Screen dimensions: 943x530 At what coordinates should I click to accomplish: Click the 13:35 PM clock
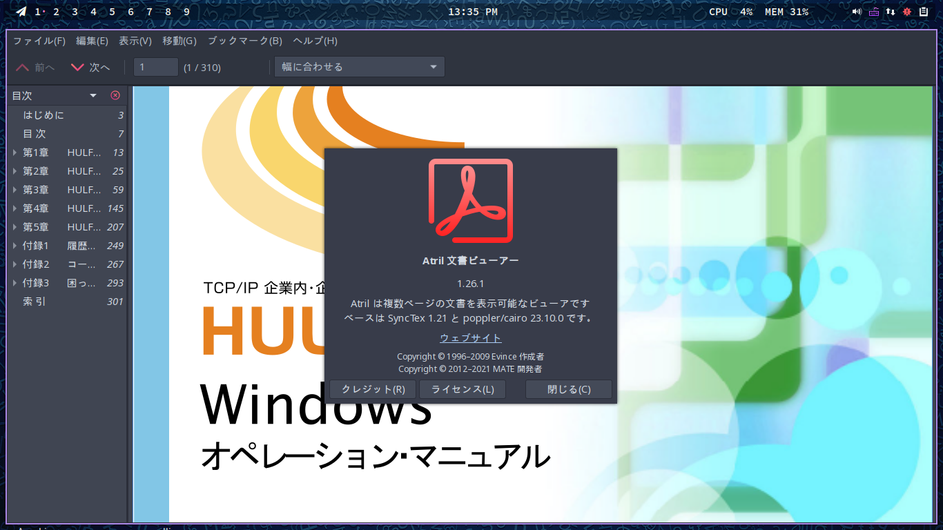(473, 12)
